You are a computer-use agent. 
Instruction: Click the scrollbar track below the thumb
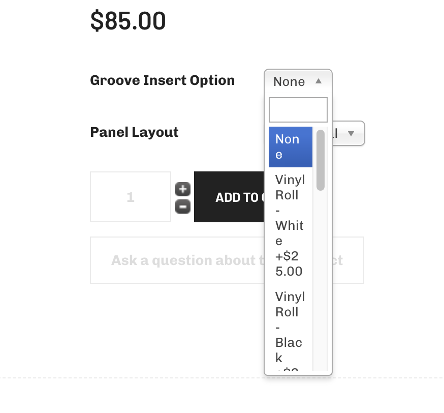coord(320,280)
